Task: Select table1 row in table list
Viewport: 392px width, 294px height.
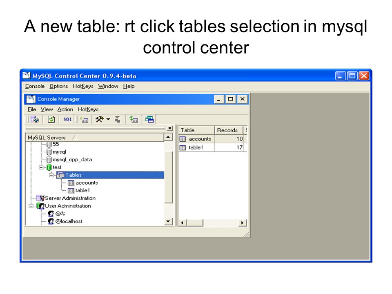Action: tap(213, 147)
